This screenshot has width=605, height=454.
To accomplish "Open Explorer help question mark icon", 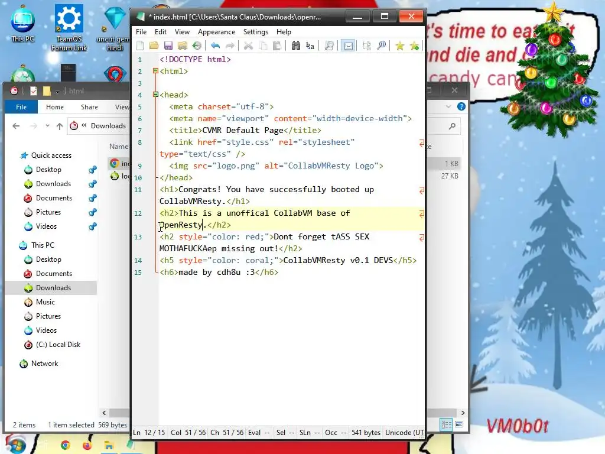I will point(461,106).
